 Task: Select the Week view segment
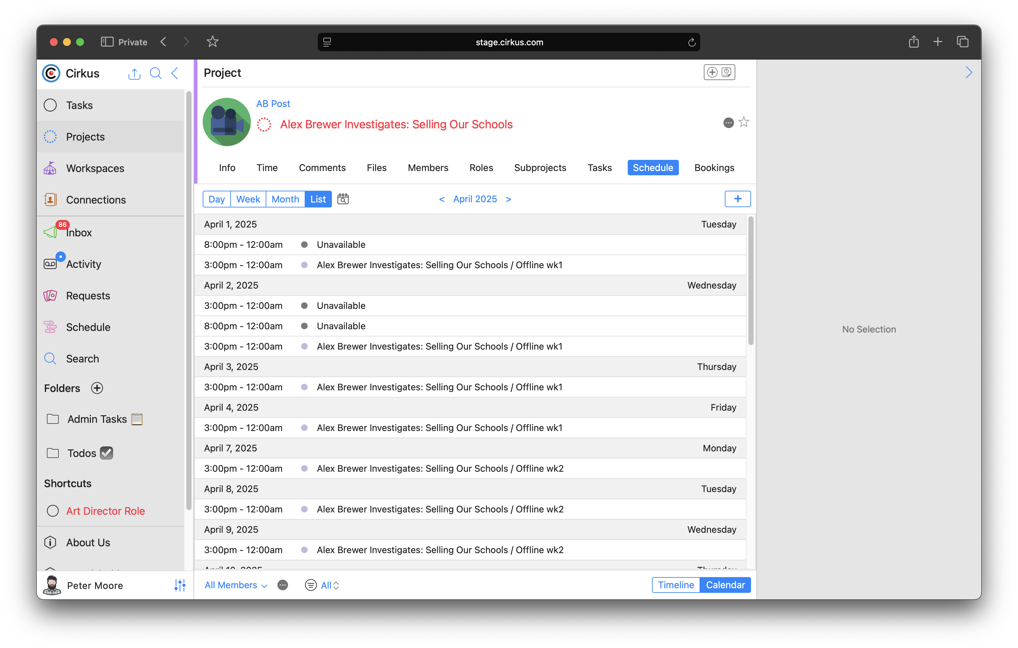[x=248, y=199]
